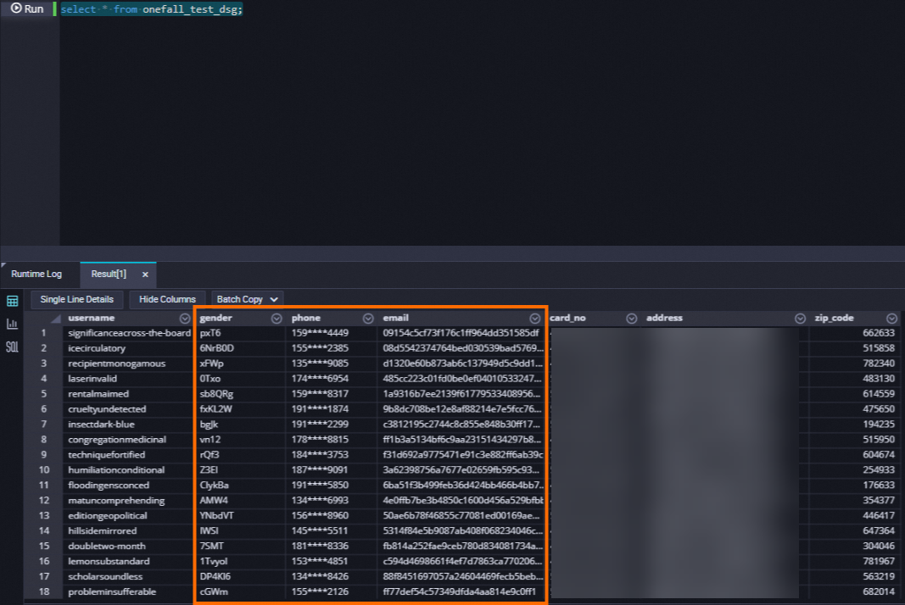Select row number 18

(44, 591)
